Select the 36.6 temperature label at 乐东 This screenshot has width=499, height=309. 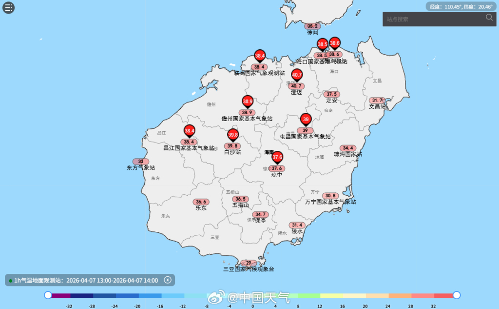pos(201,202)
